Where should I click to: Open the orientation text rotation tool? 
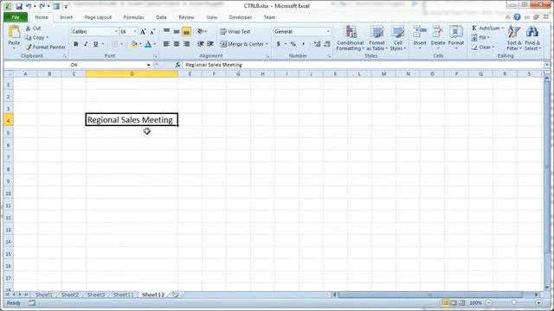202,31
